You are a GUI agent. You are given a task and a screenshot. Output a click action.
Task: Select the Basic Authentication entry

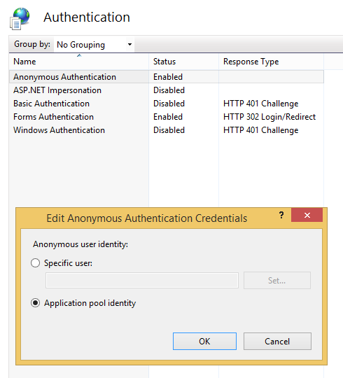click(51, 104)
